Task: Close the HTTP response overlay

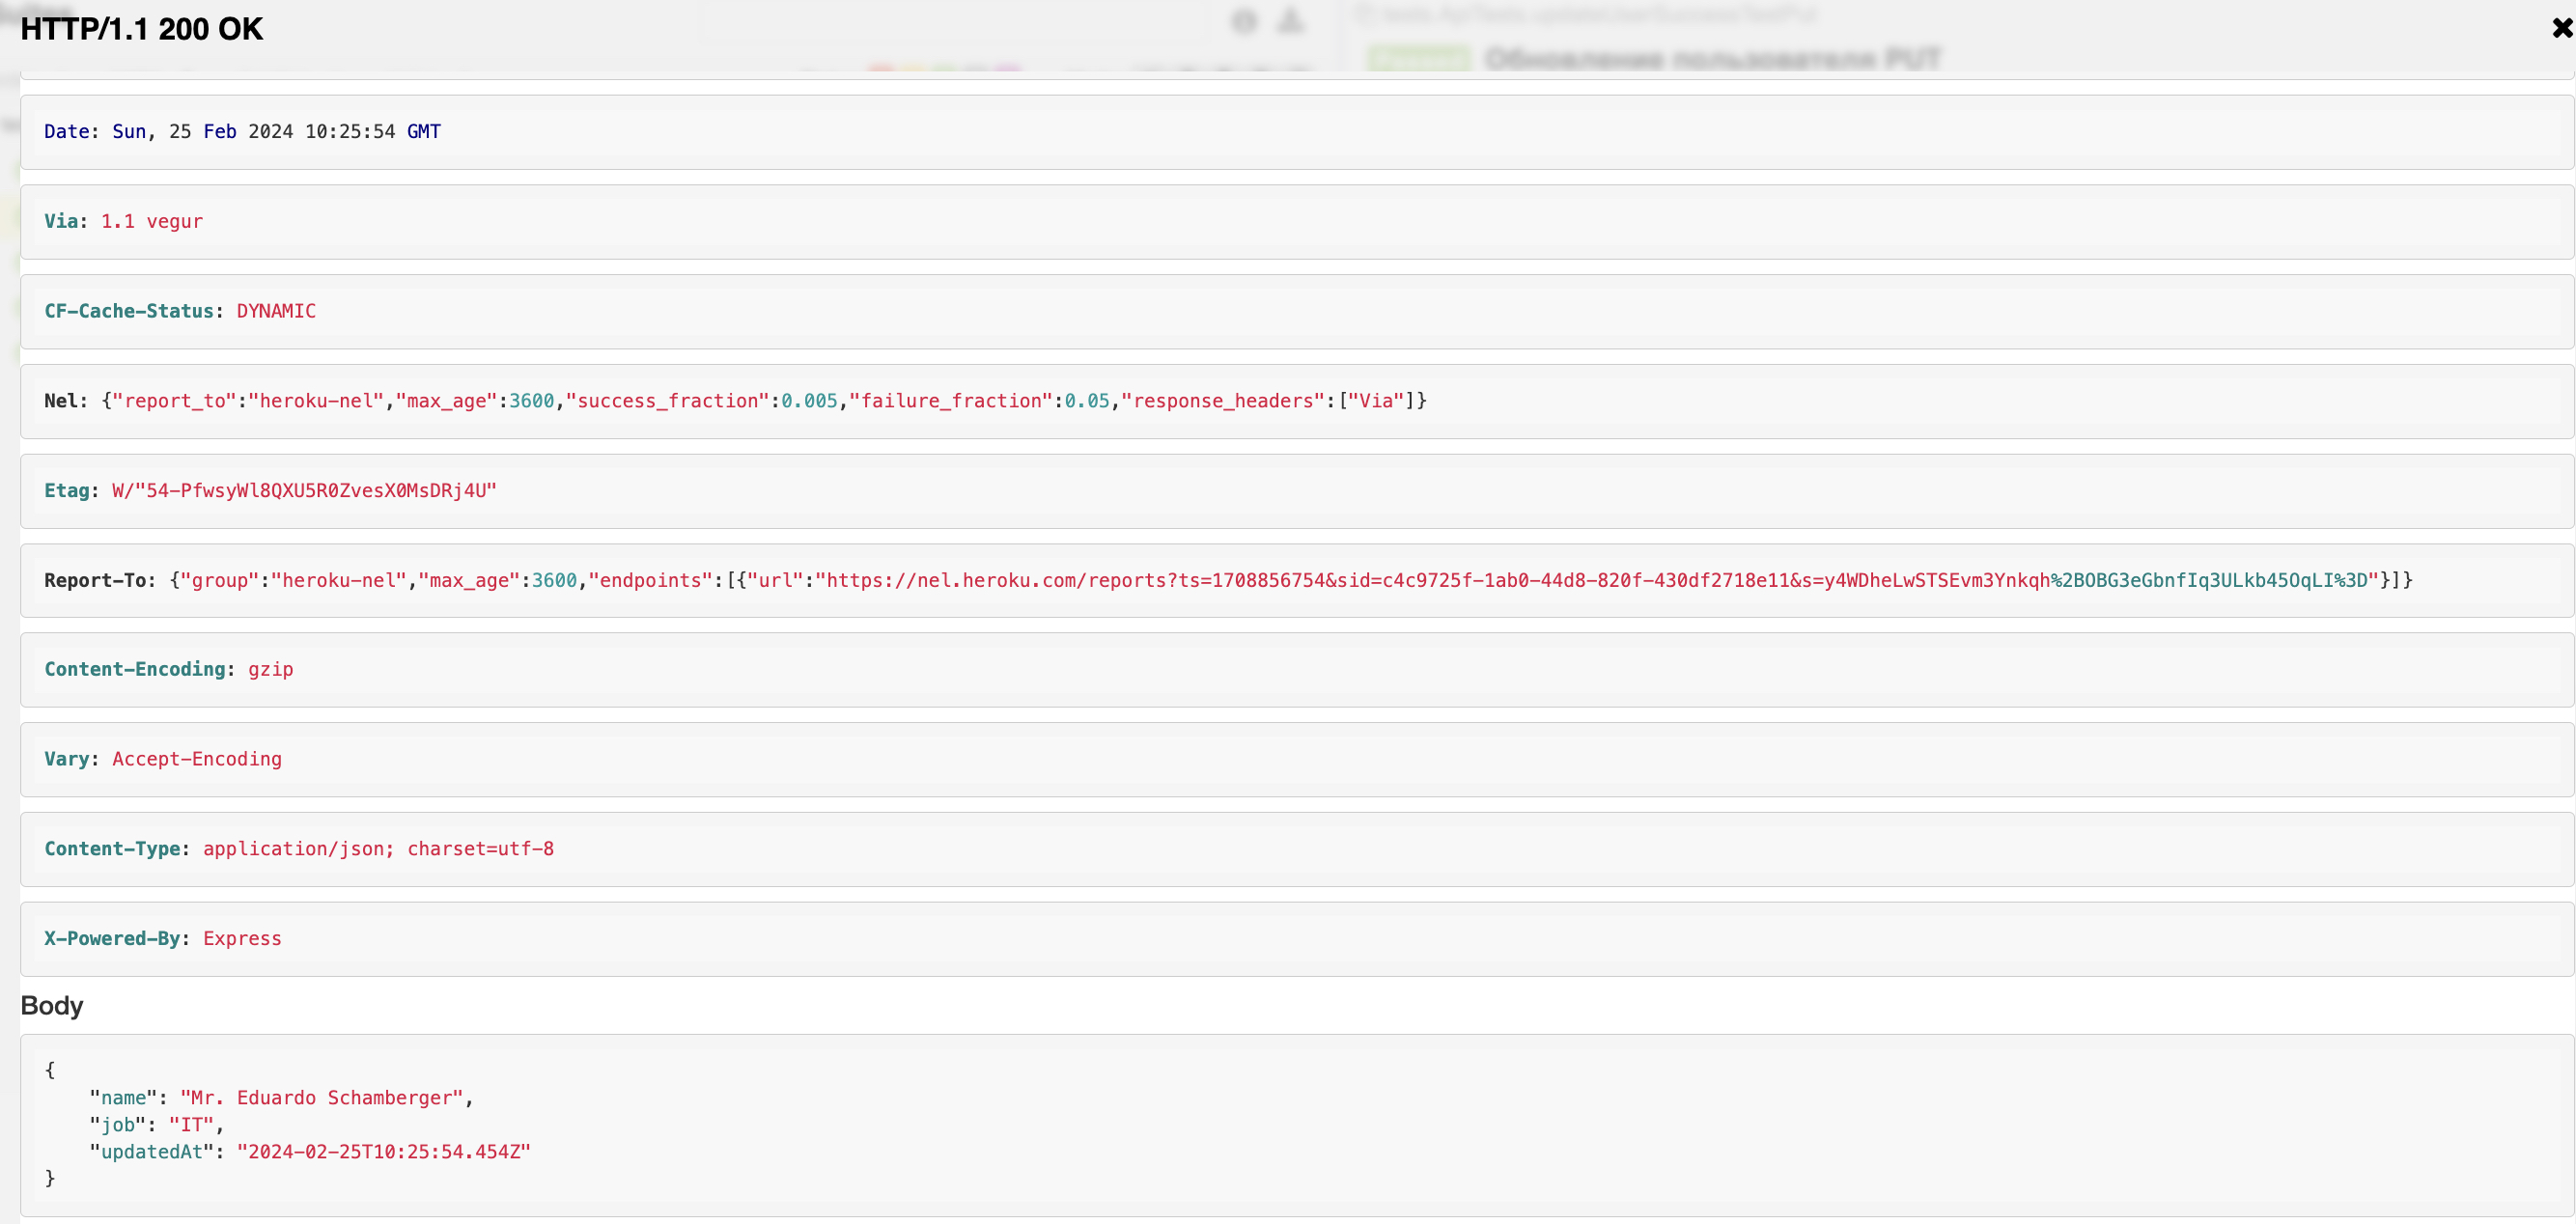Action: 2561,28
